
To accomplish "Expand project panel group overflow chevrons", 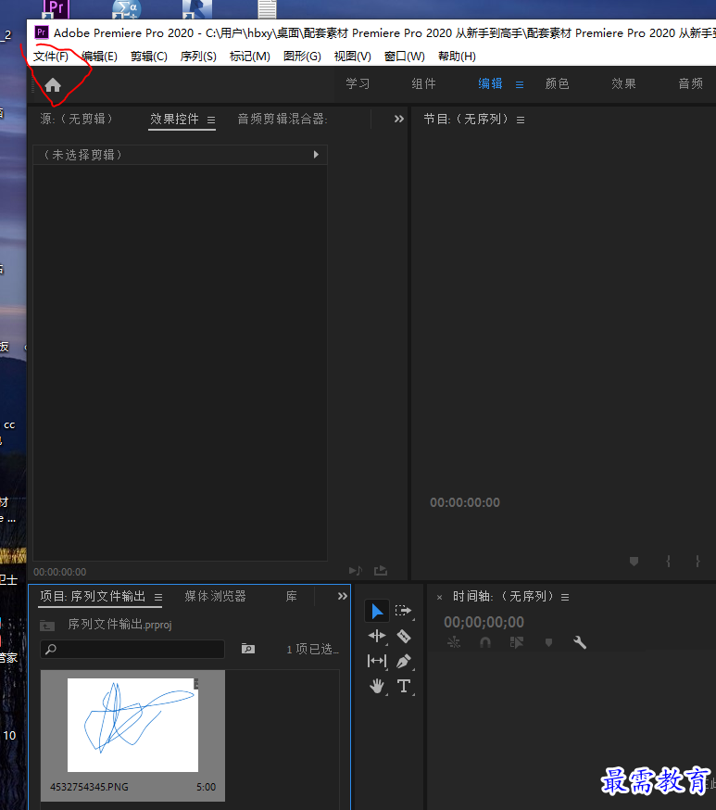I will point(343,596).
